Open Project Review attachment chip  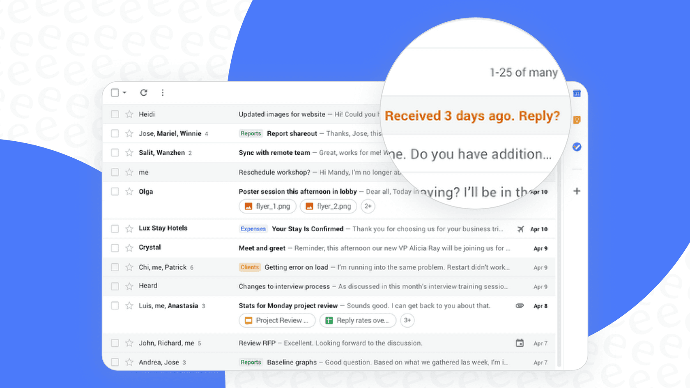pyautogui.click(x=277, y=320)
